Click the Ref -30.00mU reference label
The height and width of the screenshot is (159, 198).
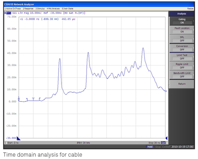point(53,13)
